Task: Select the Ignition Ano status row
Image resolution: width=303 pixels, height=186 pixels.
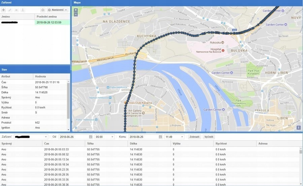Action: click(33, 128)
